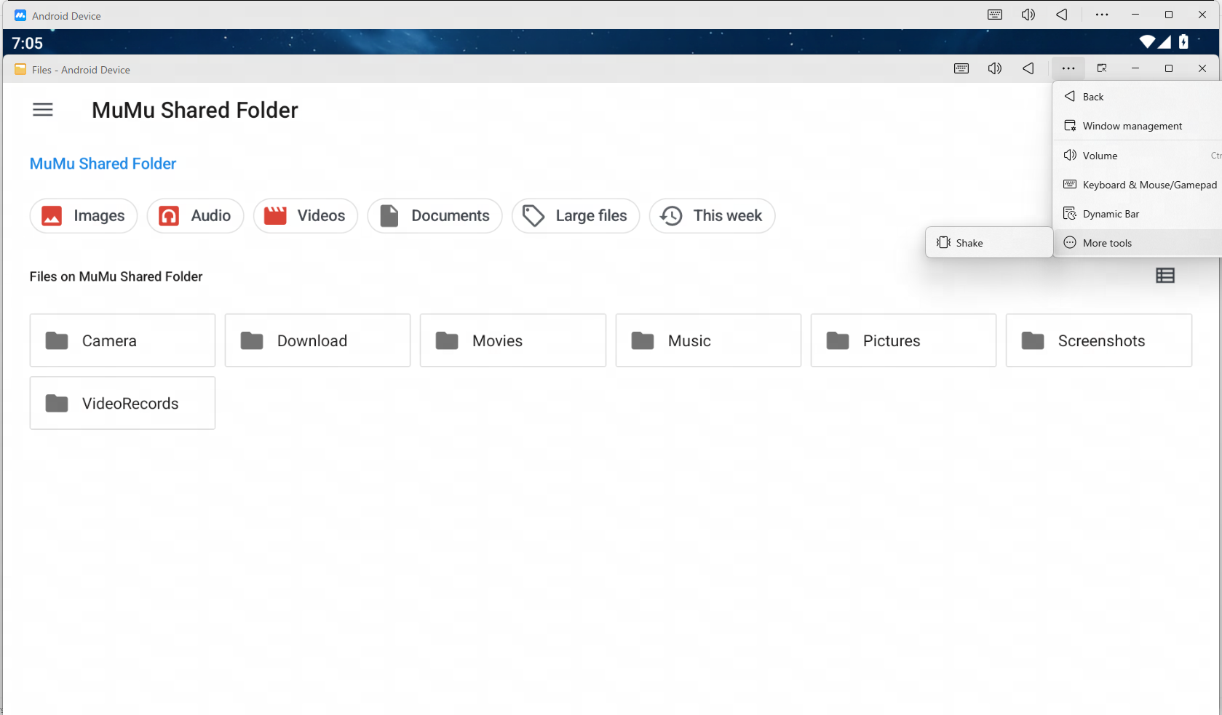Click the pop-out window icon in Files title bar
The width and height of the screenshot is (1222, 715).
[x=1102, y=68]
